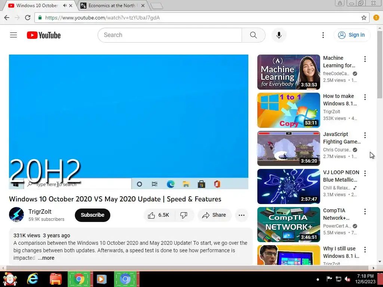Switch to Economics at the North tab
The height and width of the screenshot is (287, 383).
[111, 5]
